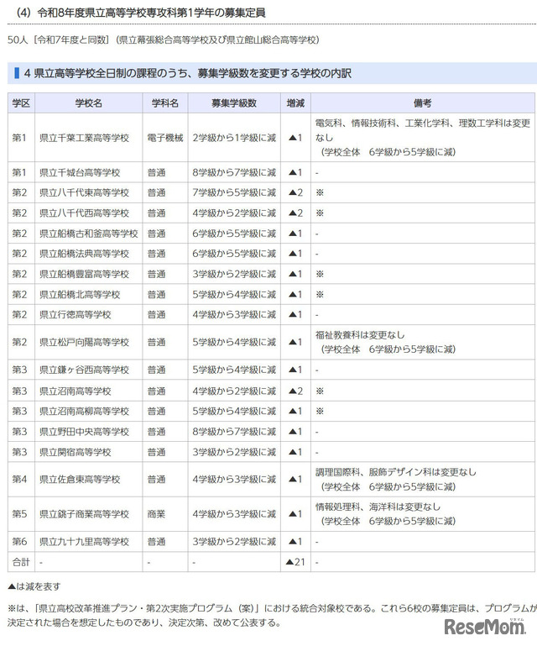Screen dimensions: 537x646
Task: Click the ▲21 total value in 合計 row
Action: [x=295, y=562]
